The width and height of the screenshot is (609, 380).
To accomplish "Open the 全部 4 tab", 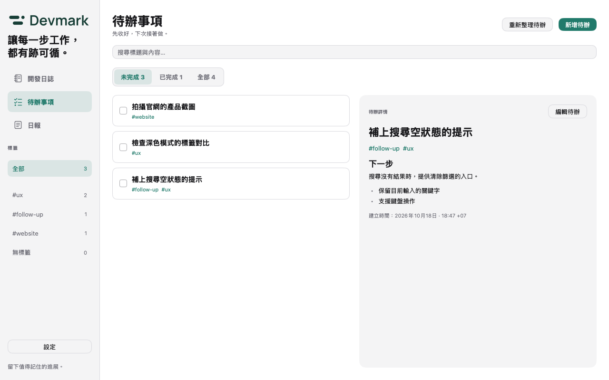I will point(206,77).
